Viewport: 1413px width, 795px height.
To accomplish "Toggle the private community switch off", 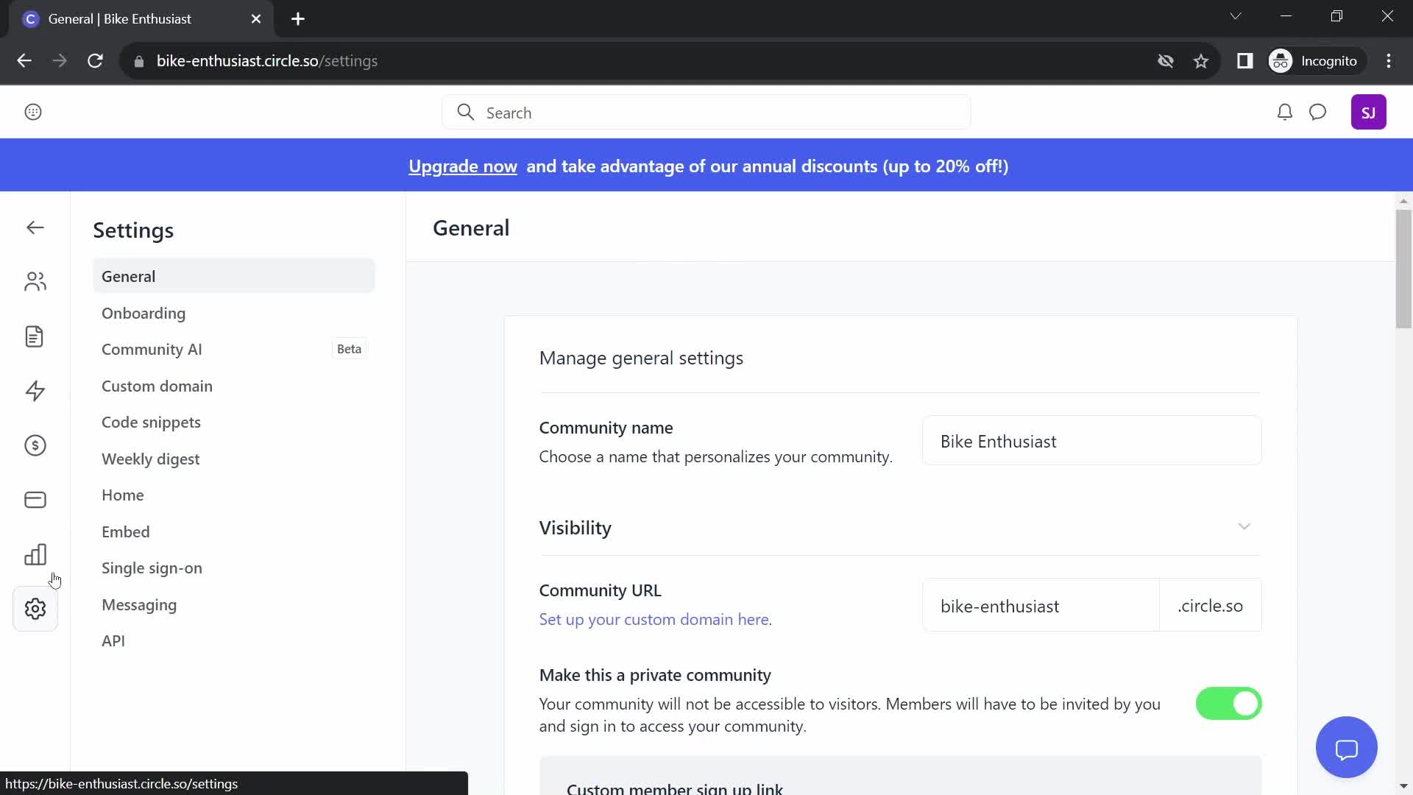I will (x=1228, y=703).
